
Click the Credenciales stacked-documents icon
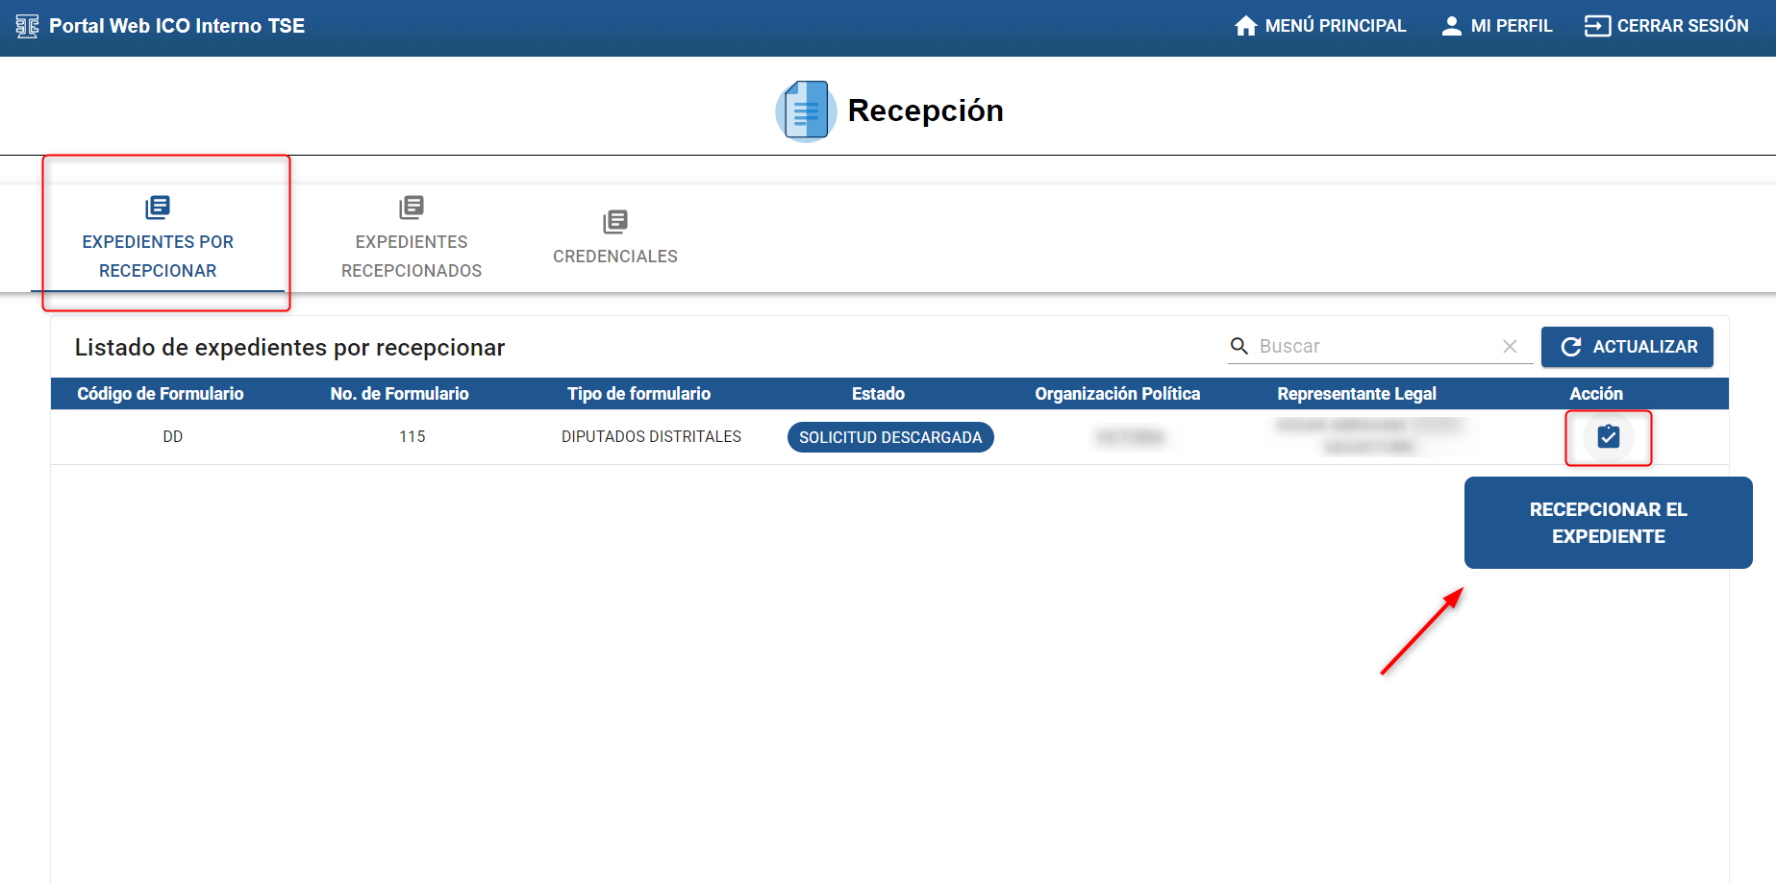(614, 222)
